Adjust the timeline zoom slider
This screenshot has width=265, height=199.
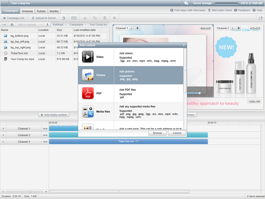(30, 192)
